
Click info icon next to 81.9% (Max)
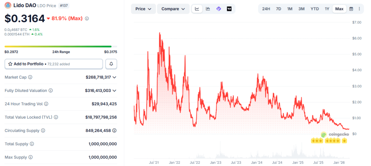point(87,18)
